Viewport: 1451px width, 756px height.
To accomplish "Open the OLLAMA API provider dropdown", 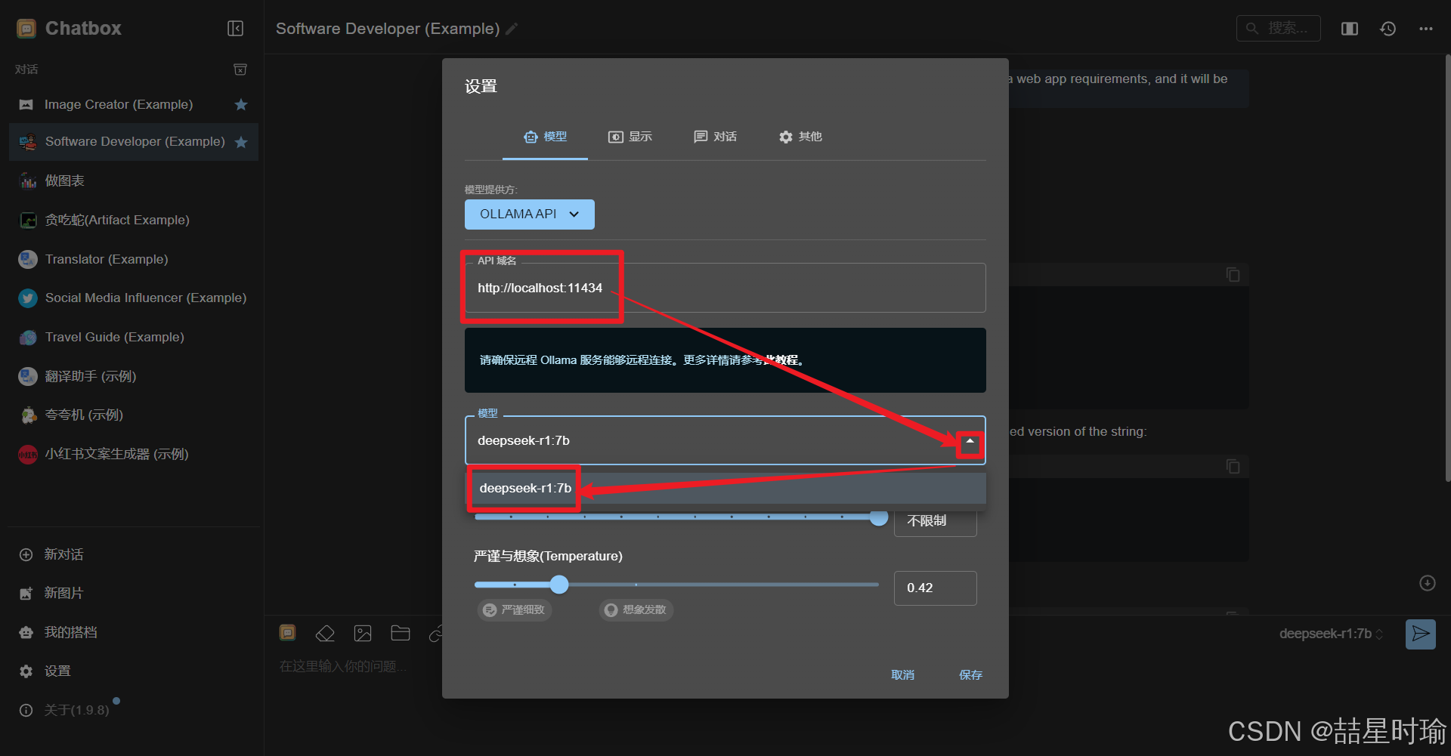I will (x=530, y=214).
